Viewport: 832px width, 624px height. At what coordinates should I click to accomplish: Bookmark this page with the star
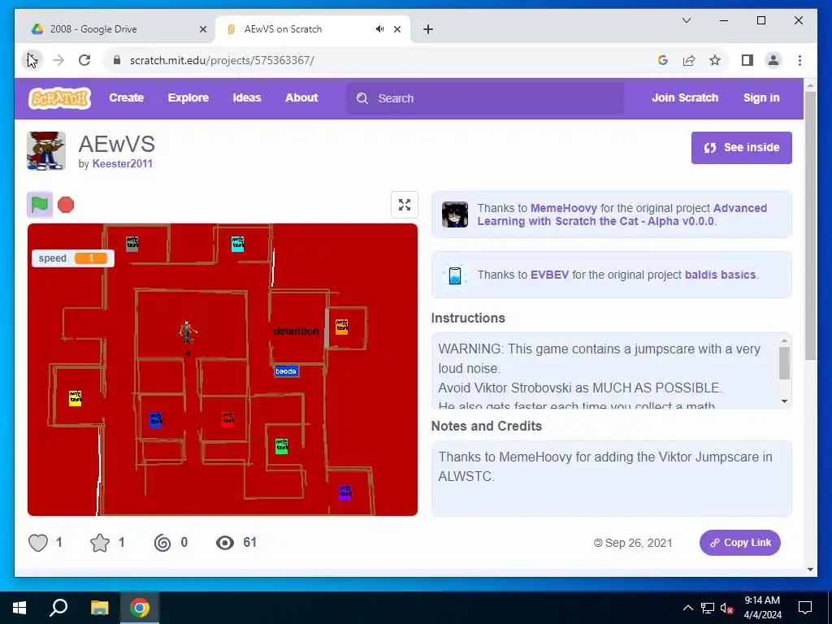(x=715, y=60)
